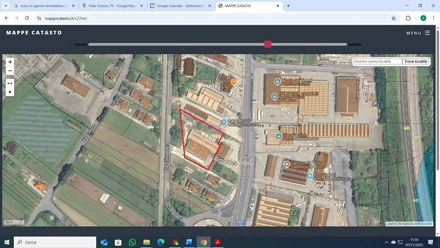The width and height of the screenshot is (440, 248).
Task: Click the Ellen Fashion shop marker
Action: point(277,136)
